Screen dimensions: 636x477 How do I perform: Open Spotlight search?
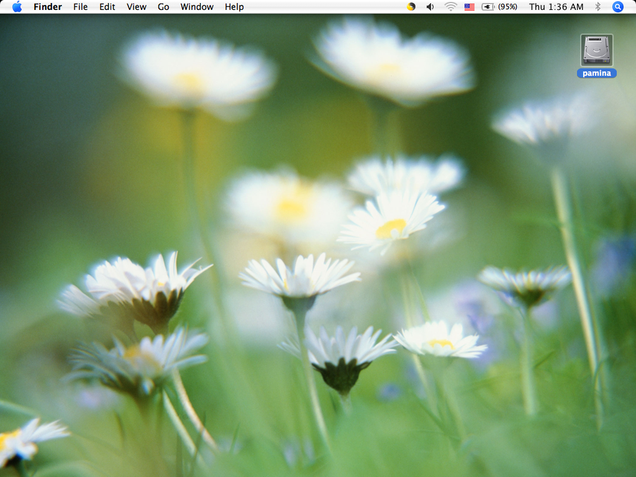[x=617, y=7]
